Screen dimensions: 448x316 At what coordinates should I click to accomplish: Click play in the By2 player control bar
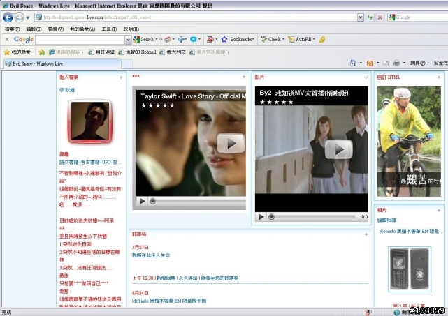click(x=261, y=217)
